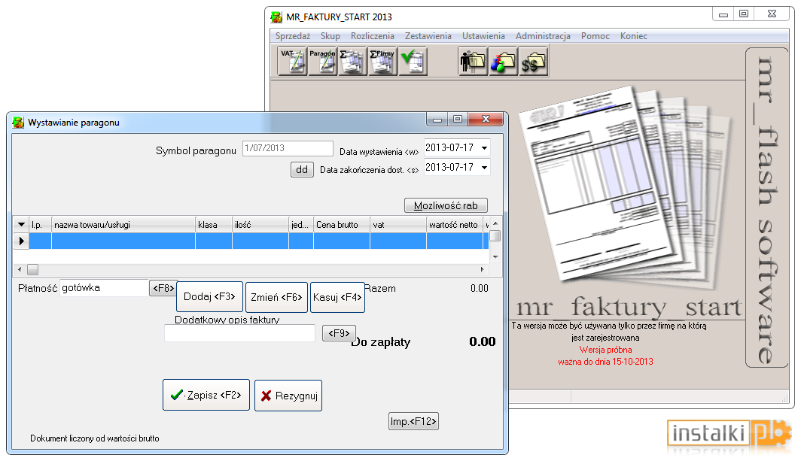The height and width of the screenshot is (461, 801).
Task: Open the grid column selector arrow
Action: (21, 225)
